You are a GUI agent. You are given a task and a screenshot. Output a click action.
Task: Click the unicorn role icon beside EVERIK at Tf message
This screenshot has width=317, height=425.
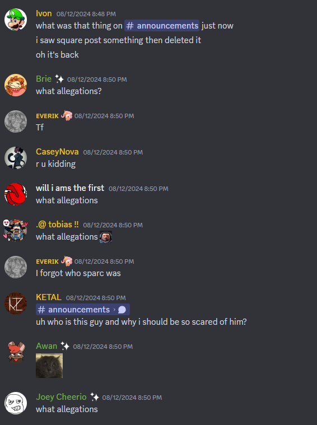click(x=67, y=115)
